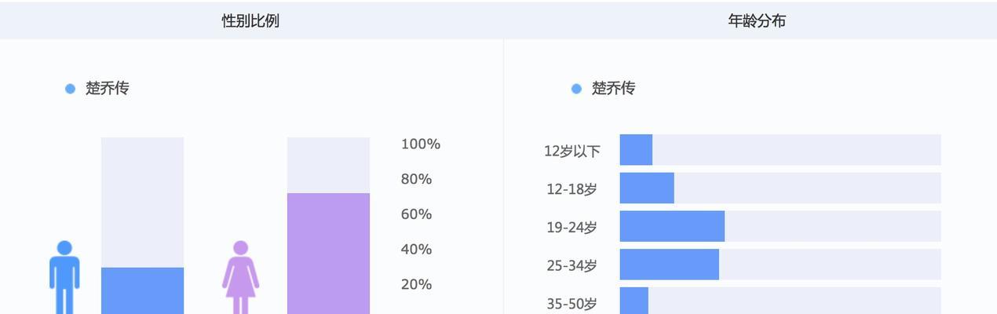Click the 19-24岁 category label
Viewport: 997px width, 314px height.
(572, 228)
